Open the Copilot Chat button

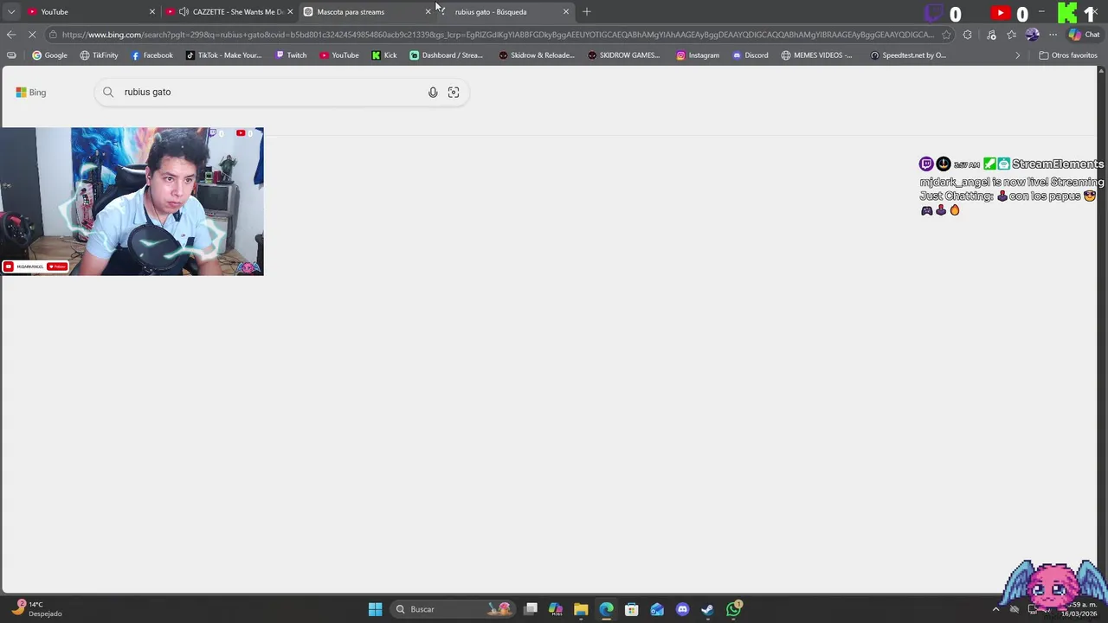pos(1084,35)
